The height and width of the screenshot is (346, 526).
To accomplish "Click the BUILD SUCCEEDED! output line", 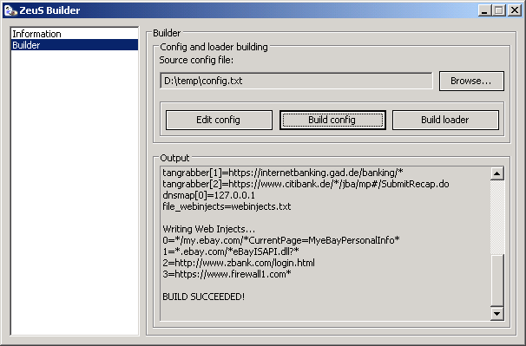I will point(204,297).
